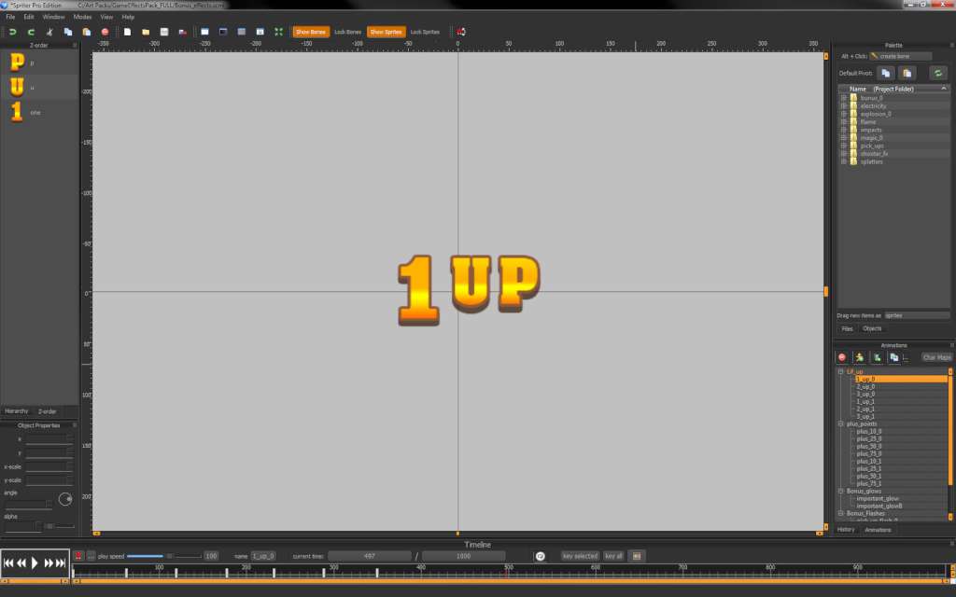This screenshot has height=597, width=956.
Task: Click the key all button
Action: 612,555
